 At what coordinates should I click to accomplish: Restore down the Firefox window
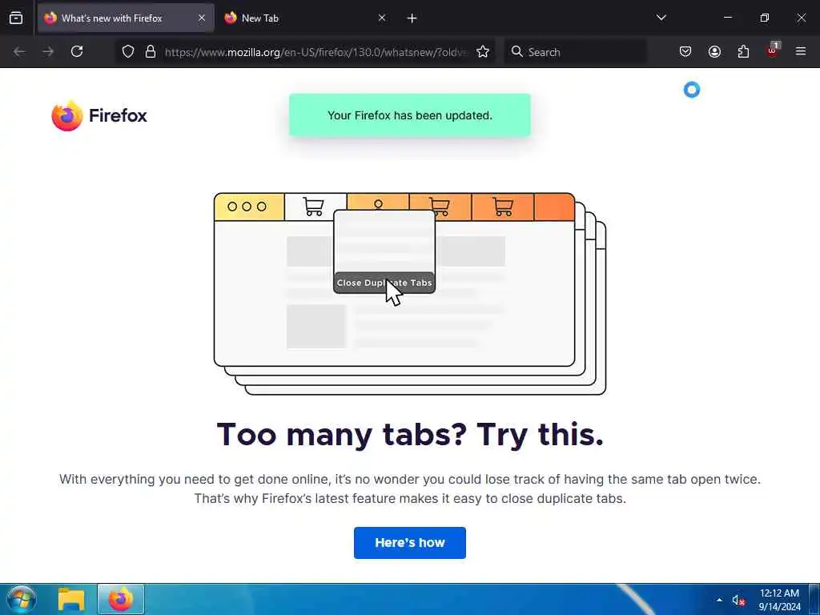point(765,18)
